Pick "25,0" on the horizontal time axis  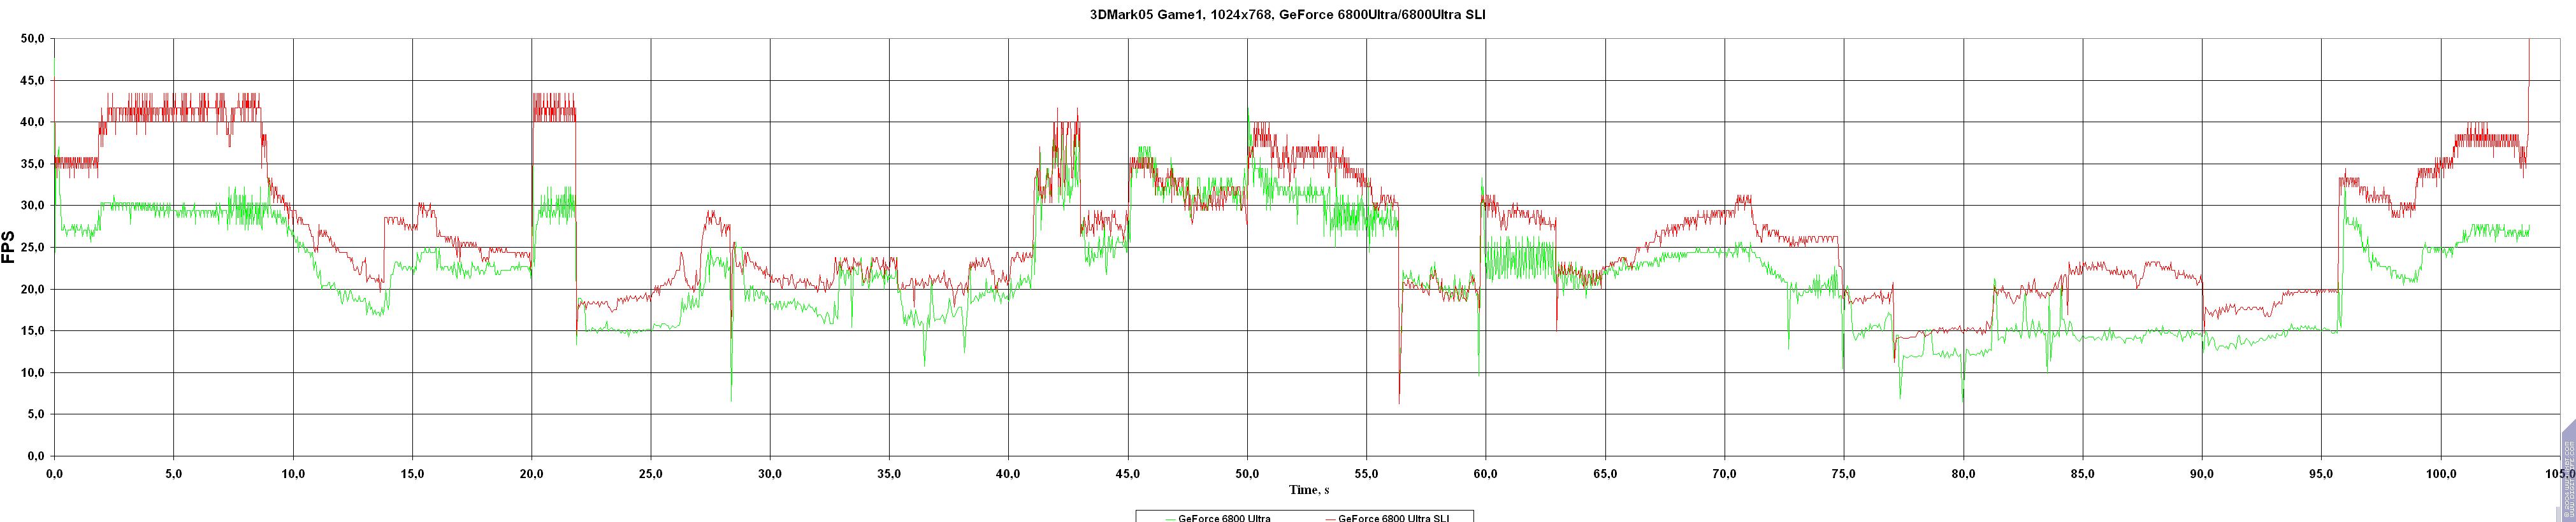point(651,474)
